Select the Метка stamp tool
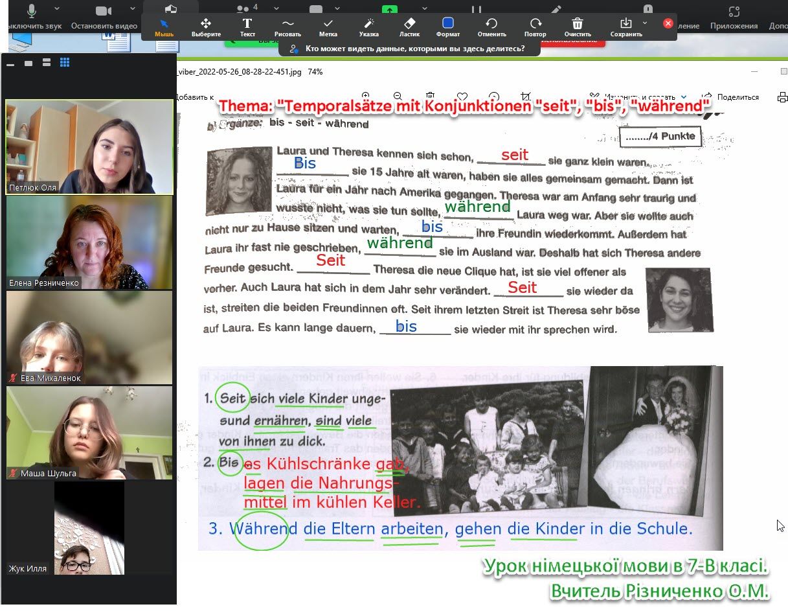 click(x=328, y=27)
